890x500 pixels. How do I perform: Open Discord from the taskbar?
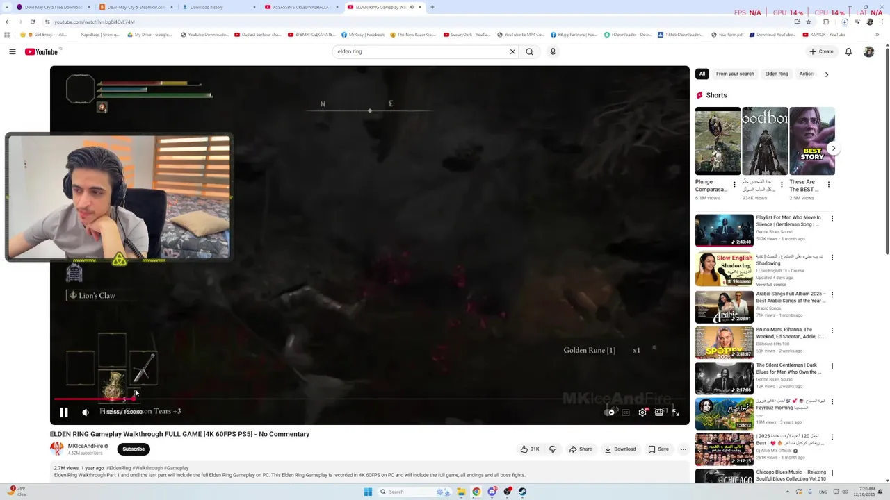pyautogui.click(x=492, y=492)
